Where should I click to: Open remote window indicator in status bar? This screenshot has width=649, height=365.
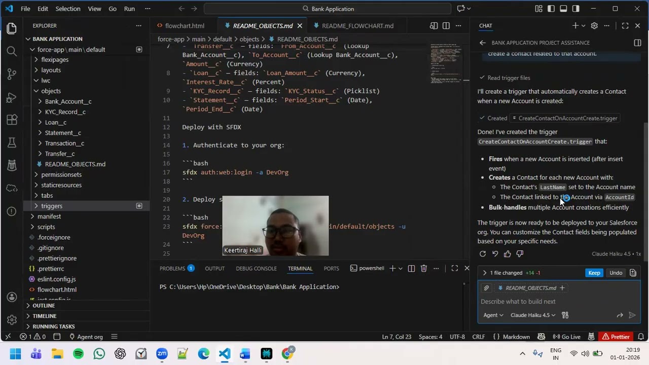point(8,337)
